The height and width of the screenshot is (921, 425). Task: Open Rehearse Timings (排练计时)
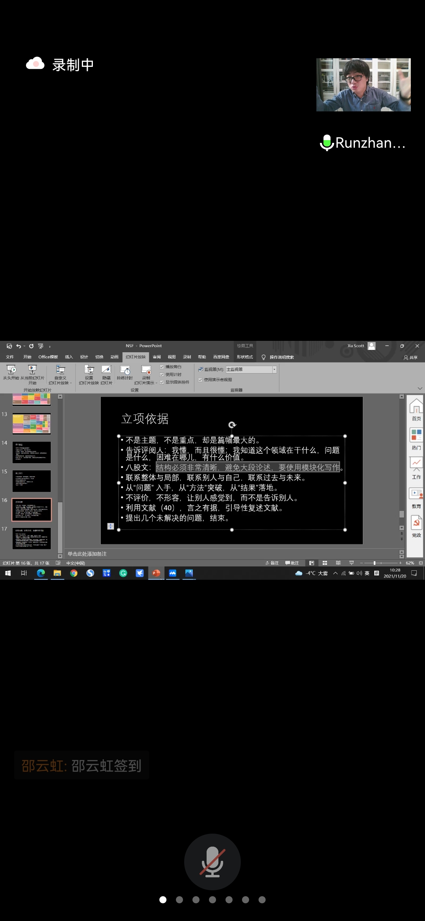point(125,372)
